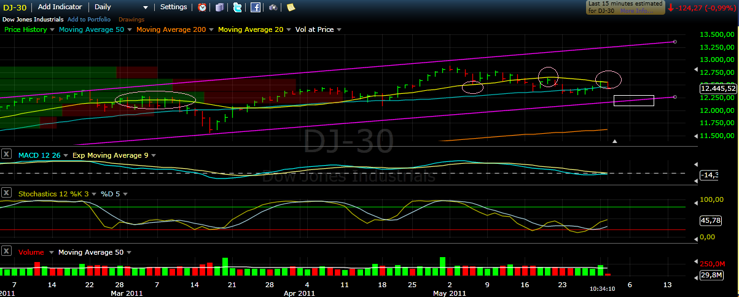This screenshot has width=739, height=297.
Task: Open the yellow sticky note icon
Action: [x=291, y=7]
